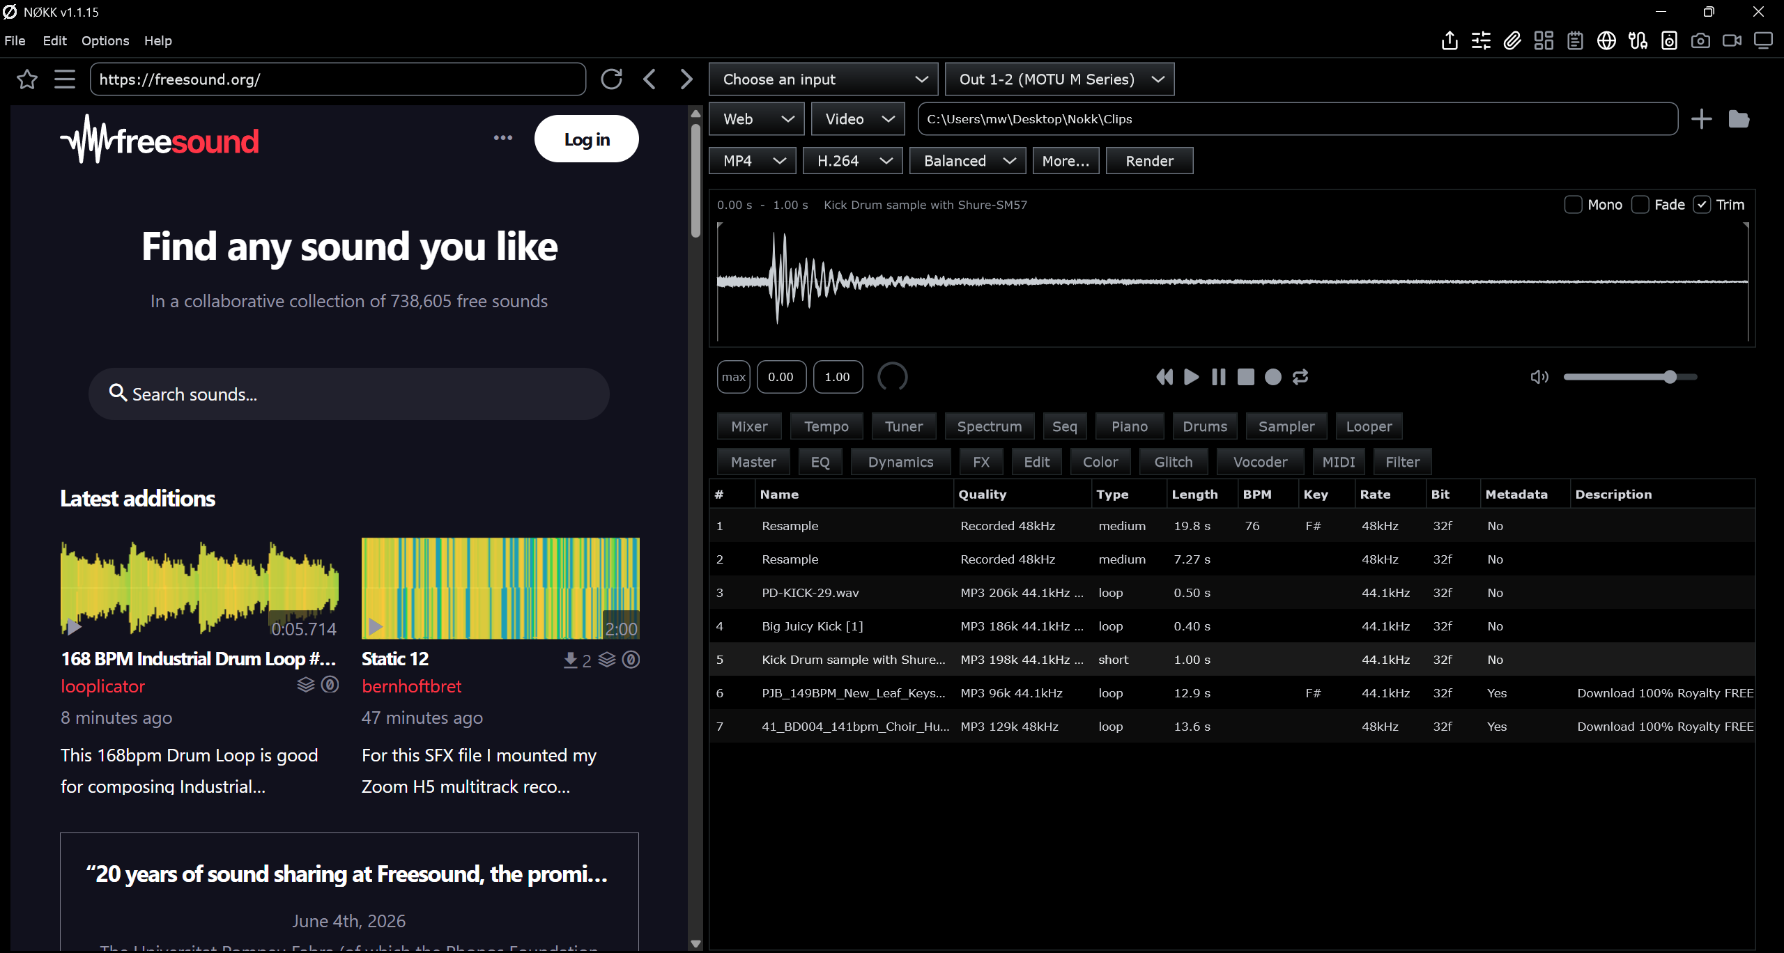
Task: Open the globe web browser icon
Action: (x=1606, y=41)
